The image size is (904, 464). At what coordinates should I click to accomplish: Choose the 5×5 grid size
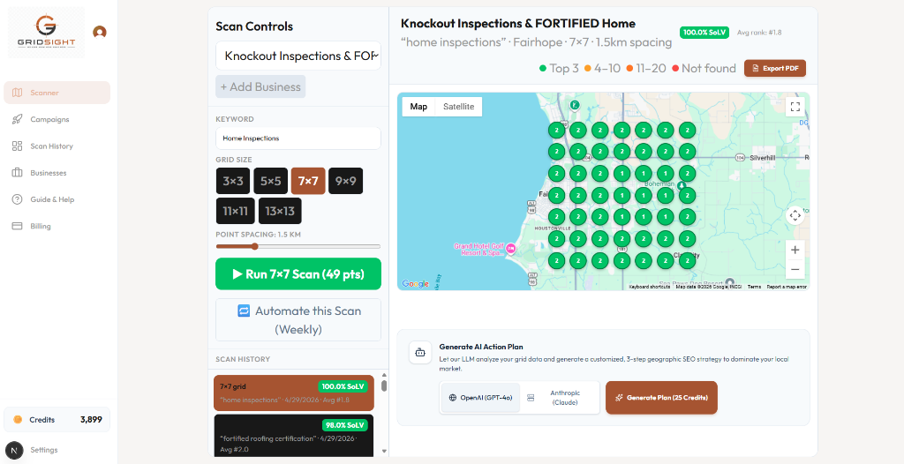coord(270,181)
